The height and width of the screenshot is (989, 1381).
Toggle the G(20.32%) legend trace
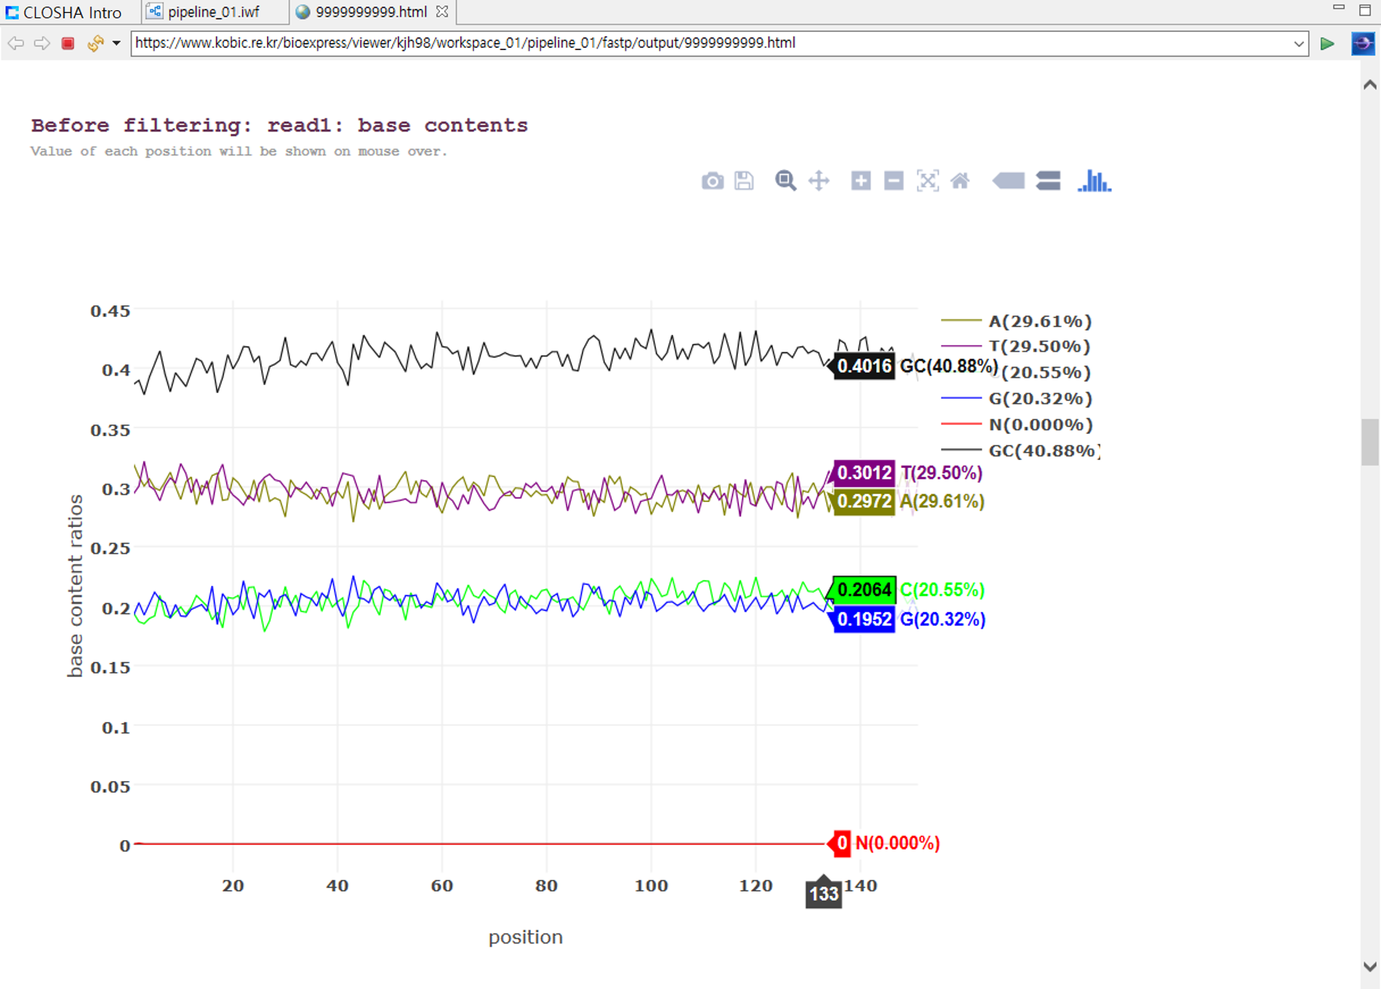coord(1017,398)
